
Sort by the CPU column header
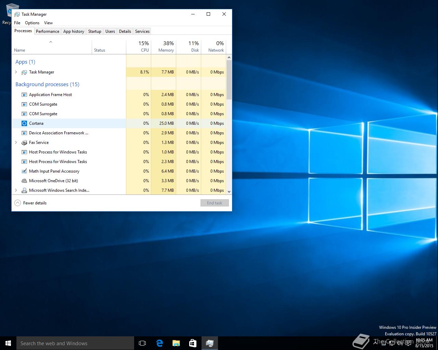pos(139,47)
